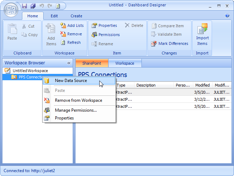Sort by the Description column header
This screenshot has height=176, width=234.
[154, 85]
